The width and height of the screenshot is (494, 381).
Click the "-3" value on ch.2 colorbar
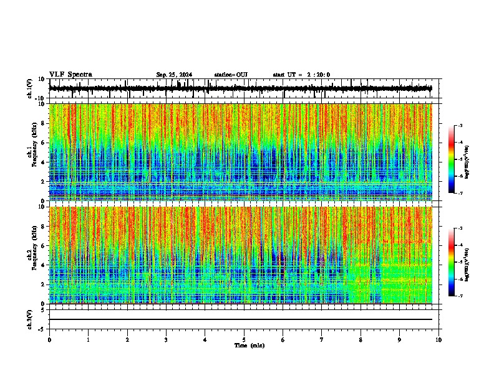[460, 228]
